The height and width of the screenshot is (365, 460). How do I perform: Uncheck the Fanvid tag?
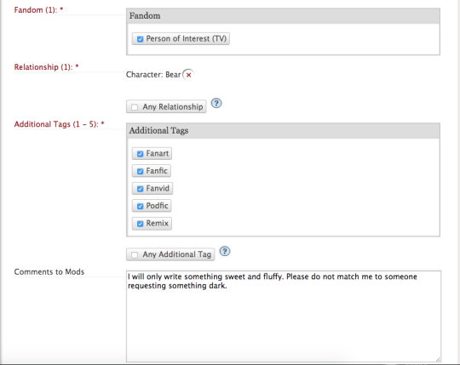coord(141,189)
